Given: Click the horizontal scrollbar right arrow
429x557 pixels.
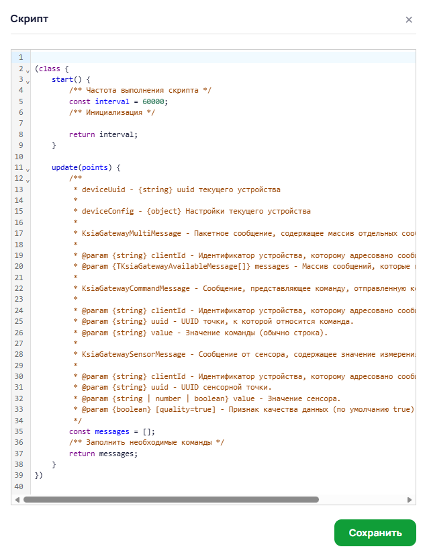Looking at the screenshot, I should 411,500.
